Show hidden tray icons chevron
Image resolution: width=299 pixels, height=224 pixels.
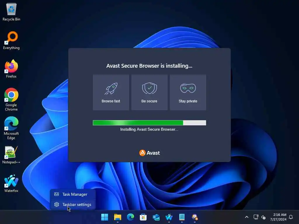(x=246, y=217)
